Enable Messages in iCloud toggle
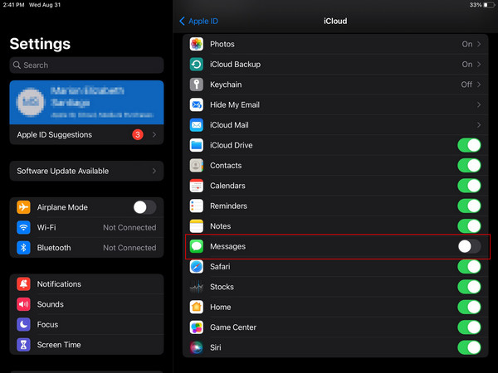Screen dimensions: 498x373 tap(469, 246)
